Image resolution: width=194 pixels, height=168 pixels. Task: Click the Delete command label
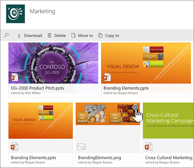point(60,35)
